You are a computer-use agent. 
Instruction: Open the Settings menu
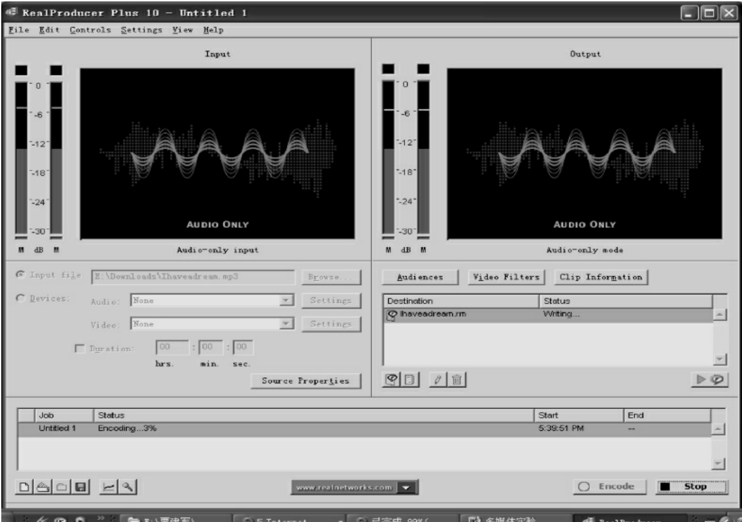pyautogui.click(x=141, y=29)
